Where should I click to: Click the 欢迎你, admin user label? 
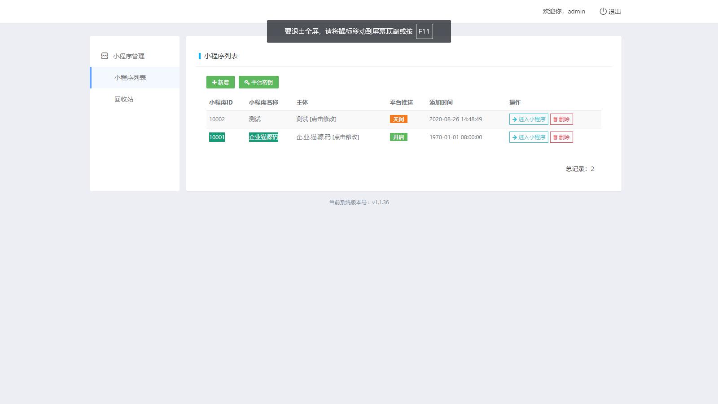[564, 11]
